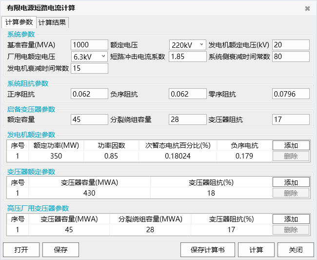This screenshot has height=260, width=317.
Task: Switch to the 计算结果 tab
Action: coord(54,22)
